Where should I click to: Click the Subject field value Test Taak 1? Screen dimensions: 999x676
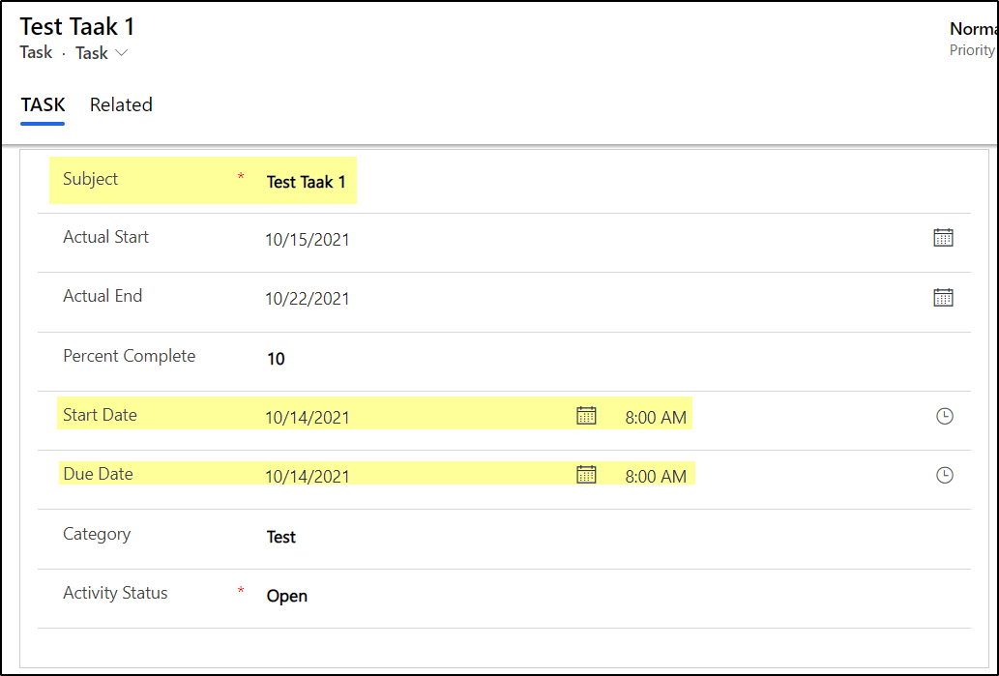point(308,181)
